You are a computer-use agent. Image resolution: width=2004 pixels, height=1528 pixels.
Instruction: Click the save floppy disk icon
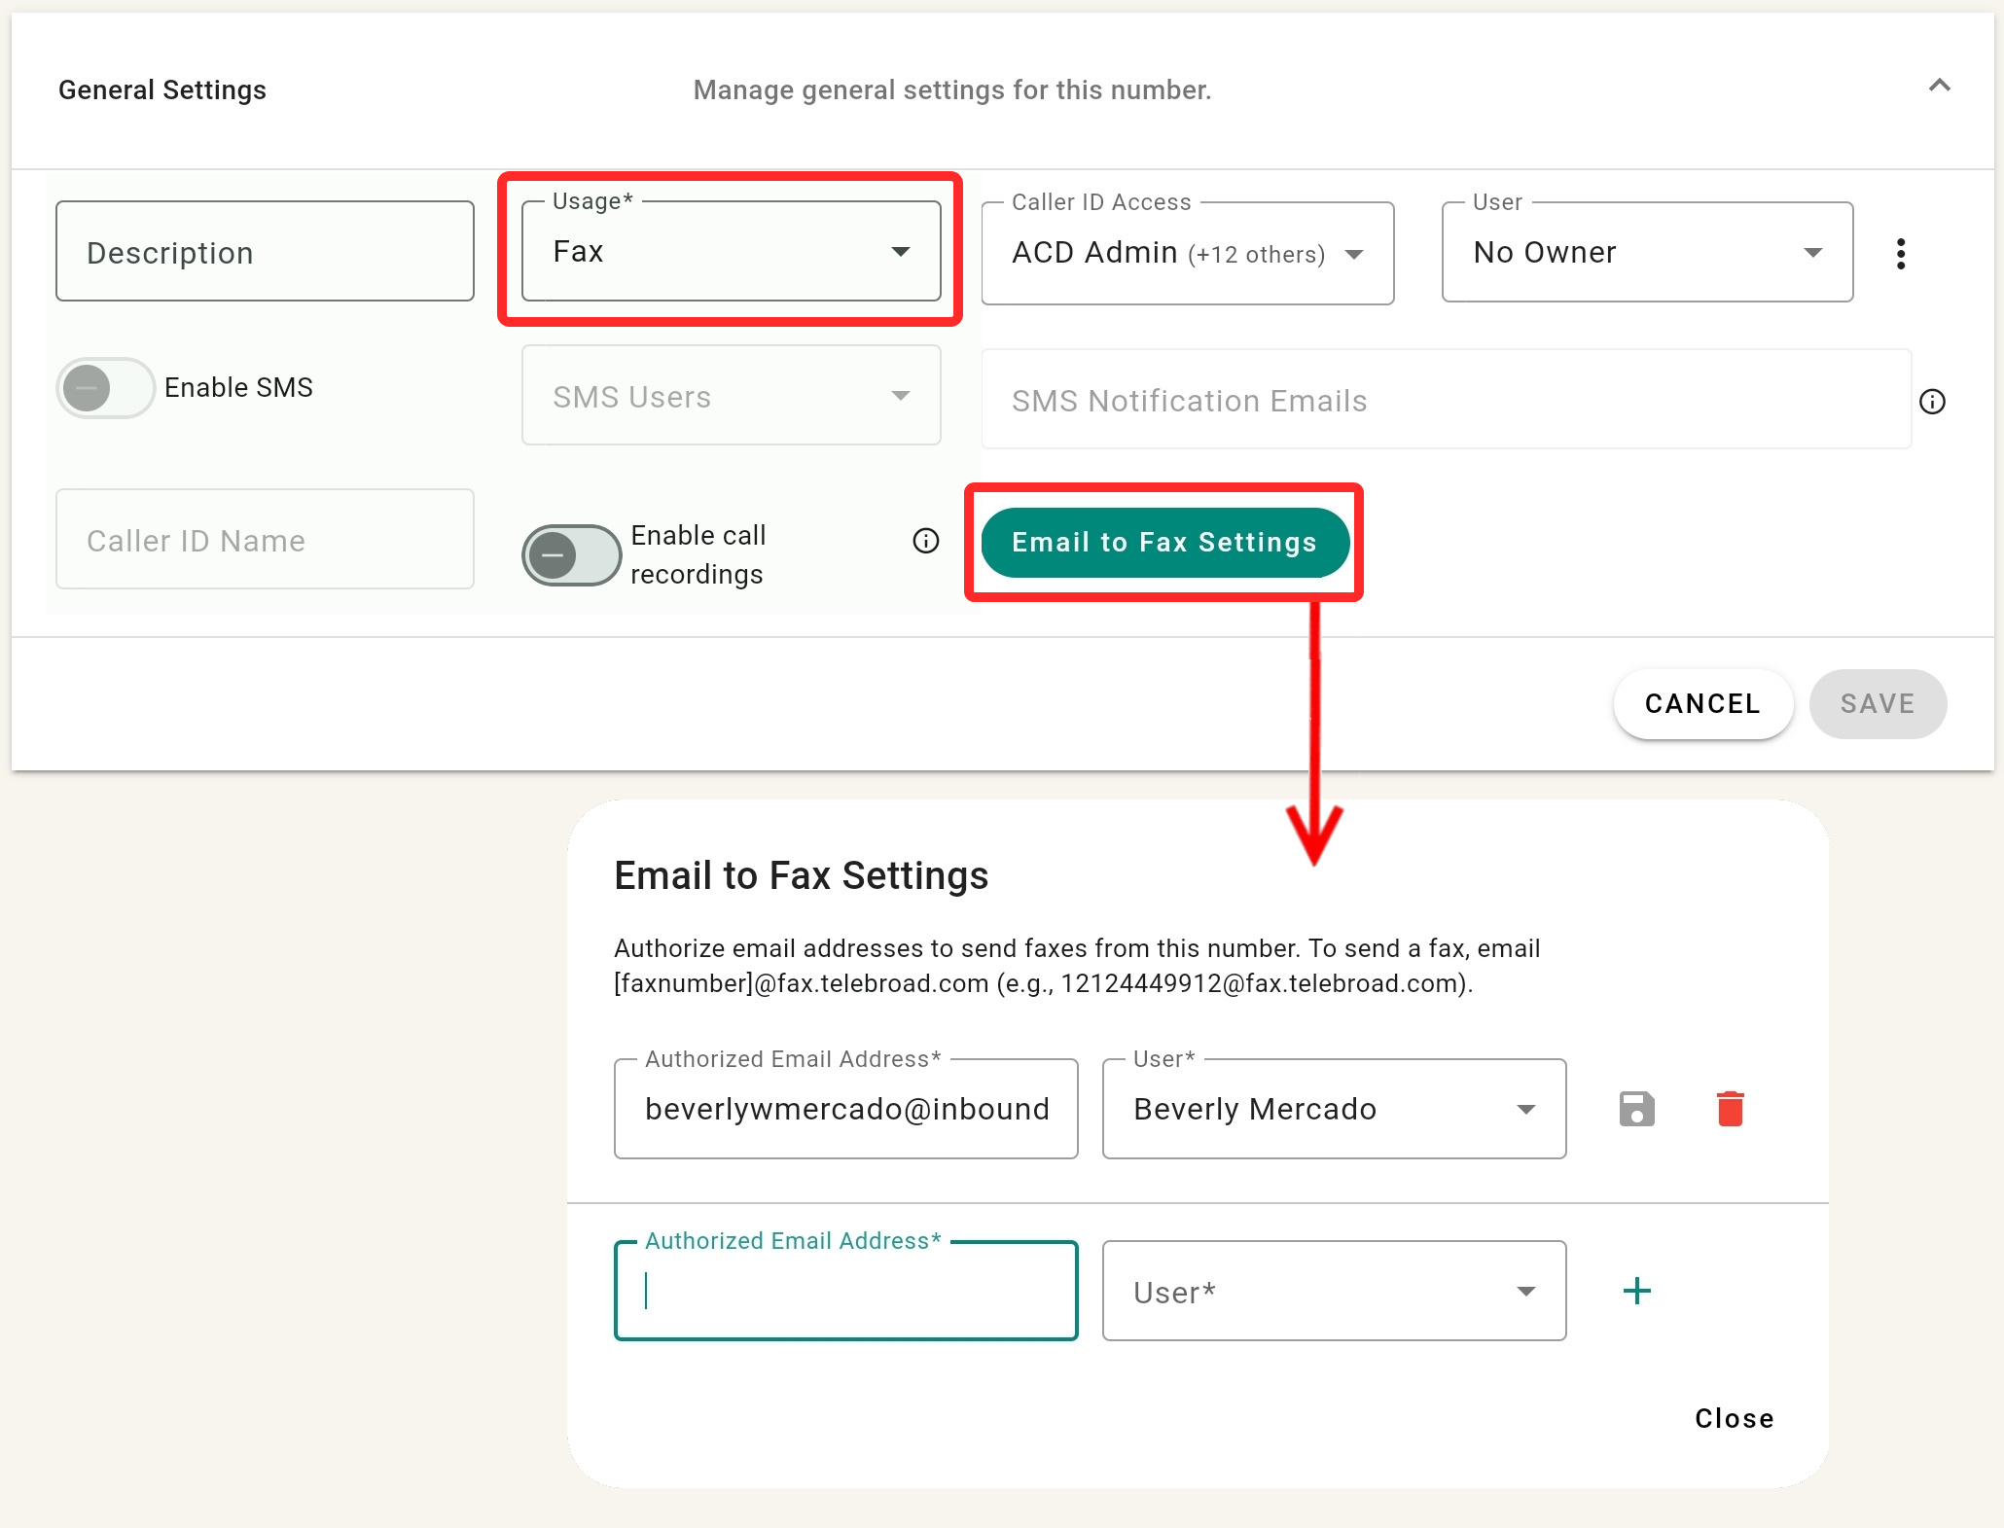(1636, 1109)
